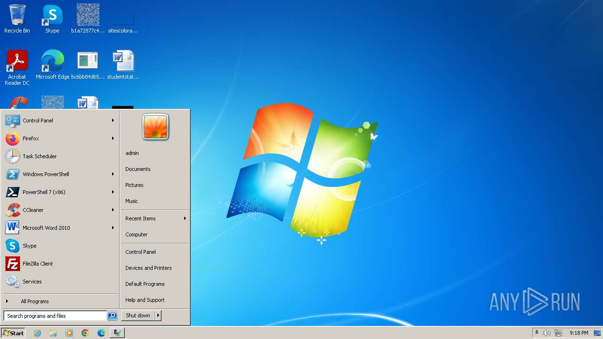Open Music from the Start menu
Image resolution: width=603 pixels, height=339 pixels.
[155, 201]
